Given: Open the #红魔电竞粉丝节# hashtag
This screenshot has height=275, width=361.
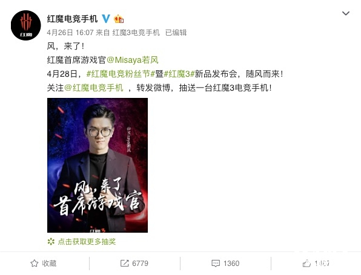Looking at the screenshot, I should [x=120, y=74].
